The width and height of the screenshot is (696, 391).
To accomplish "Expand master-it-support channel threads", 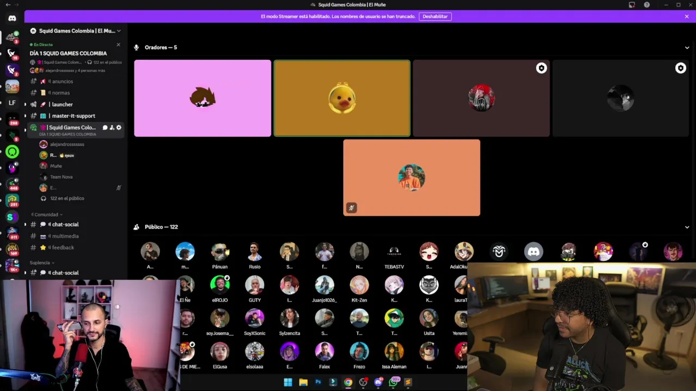I will (25, 116).
